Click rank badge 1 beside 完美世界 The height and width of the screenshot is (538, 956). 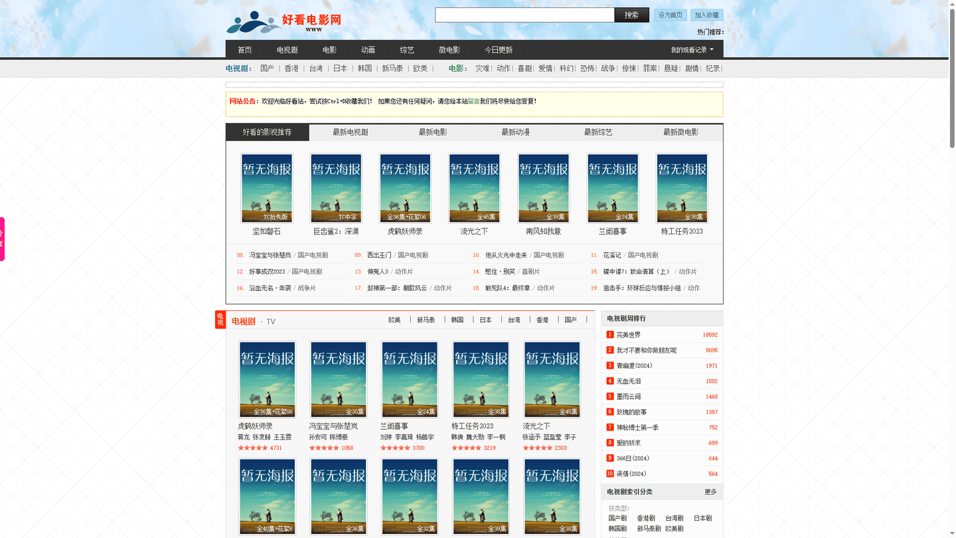point(610,335)
